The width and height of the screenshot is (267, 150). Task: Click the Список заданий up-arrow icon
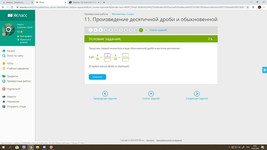pyautogui.click(x=151, y=94)
